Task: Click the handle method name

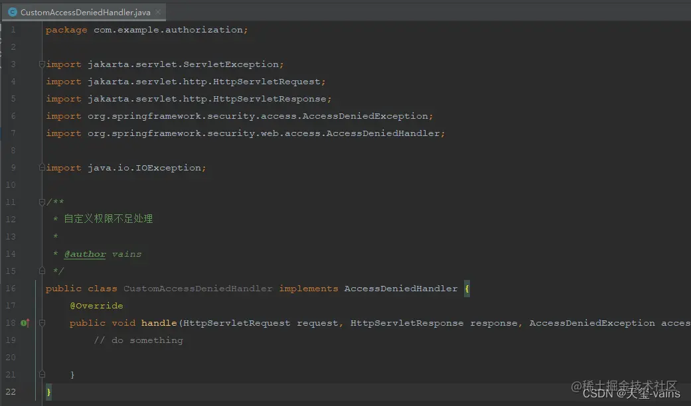Action: click(x=159, y=323)
